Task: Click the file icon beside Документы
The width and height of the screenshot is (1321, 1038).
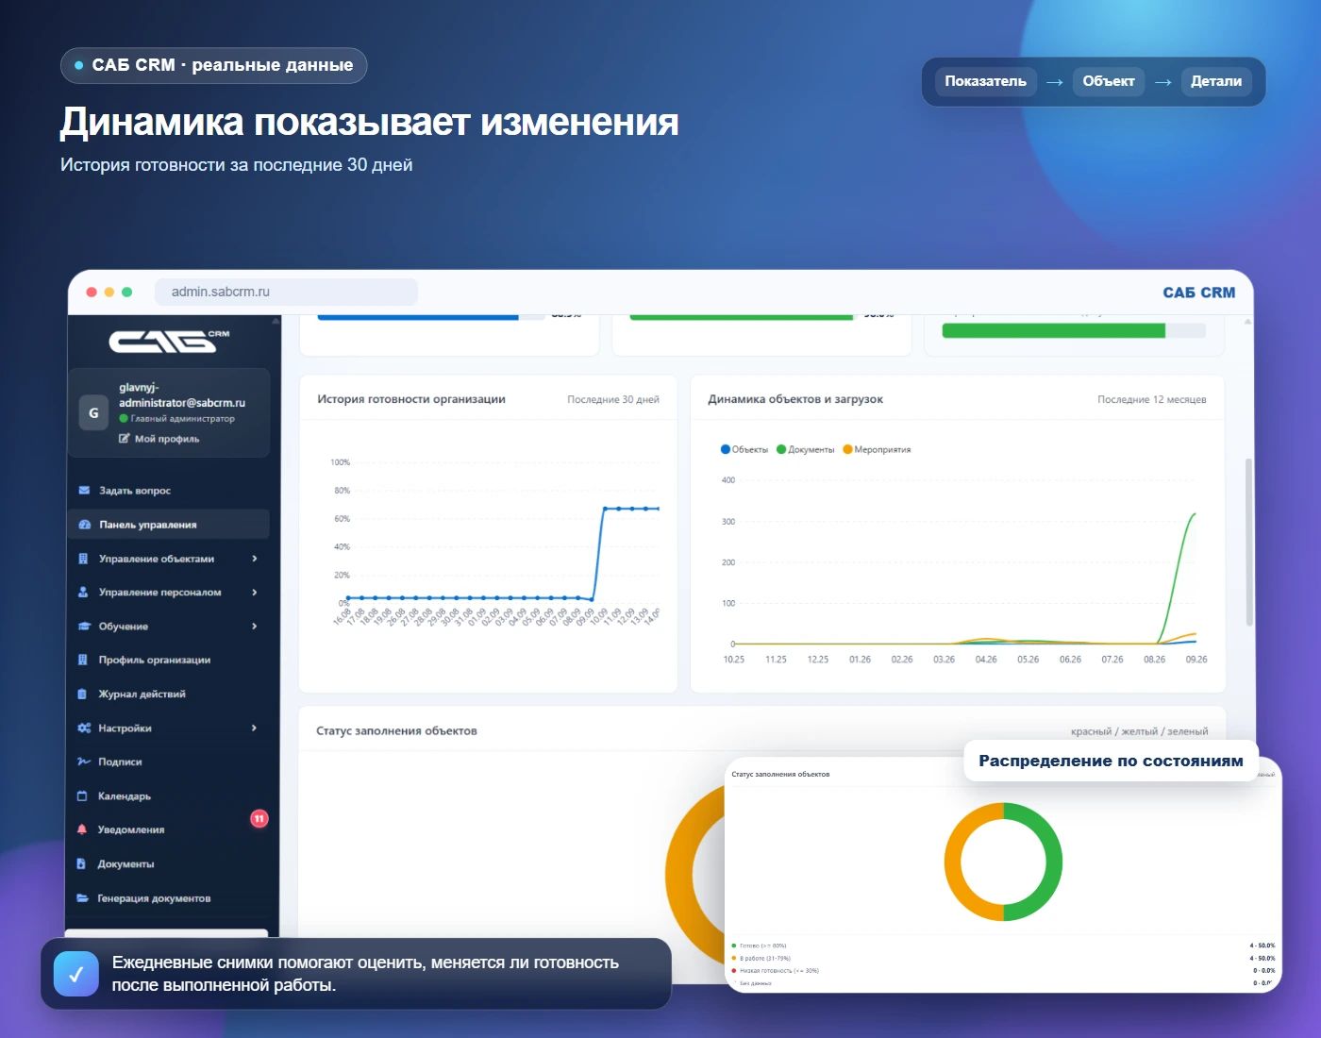Action: click(x=81, y=864)
